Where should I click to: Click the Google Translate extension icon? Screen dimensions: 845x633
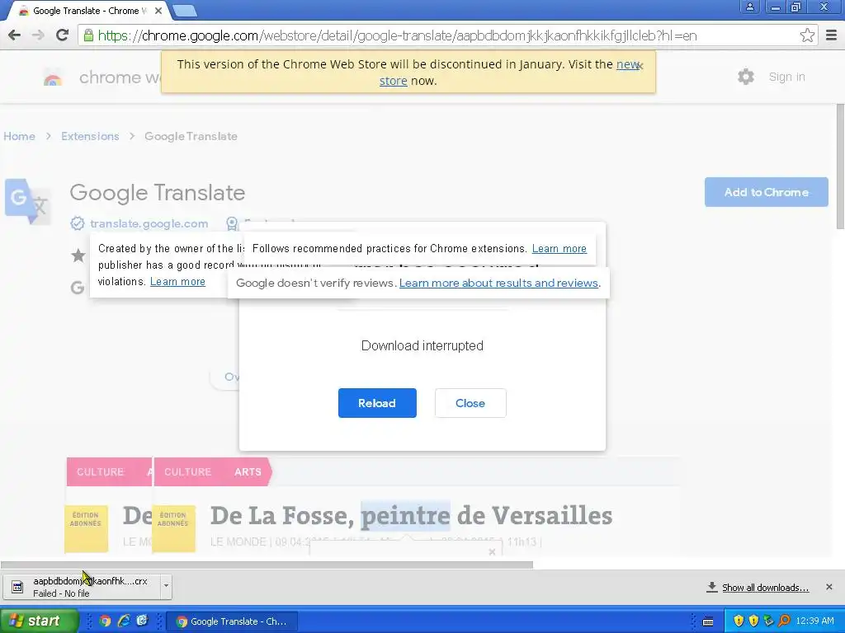click(x=27, y=201)
